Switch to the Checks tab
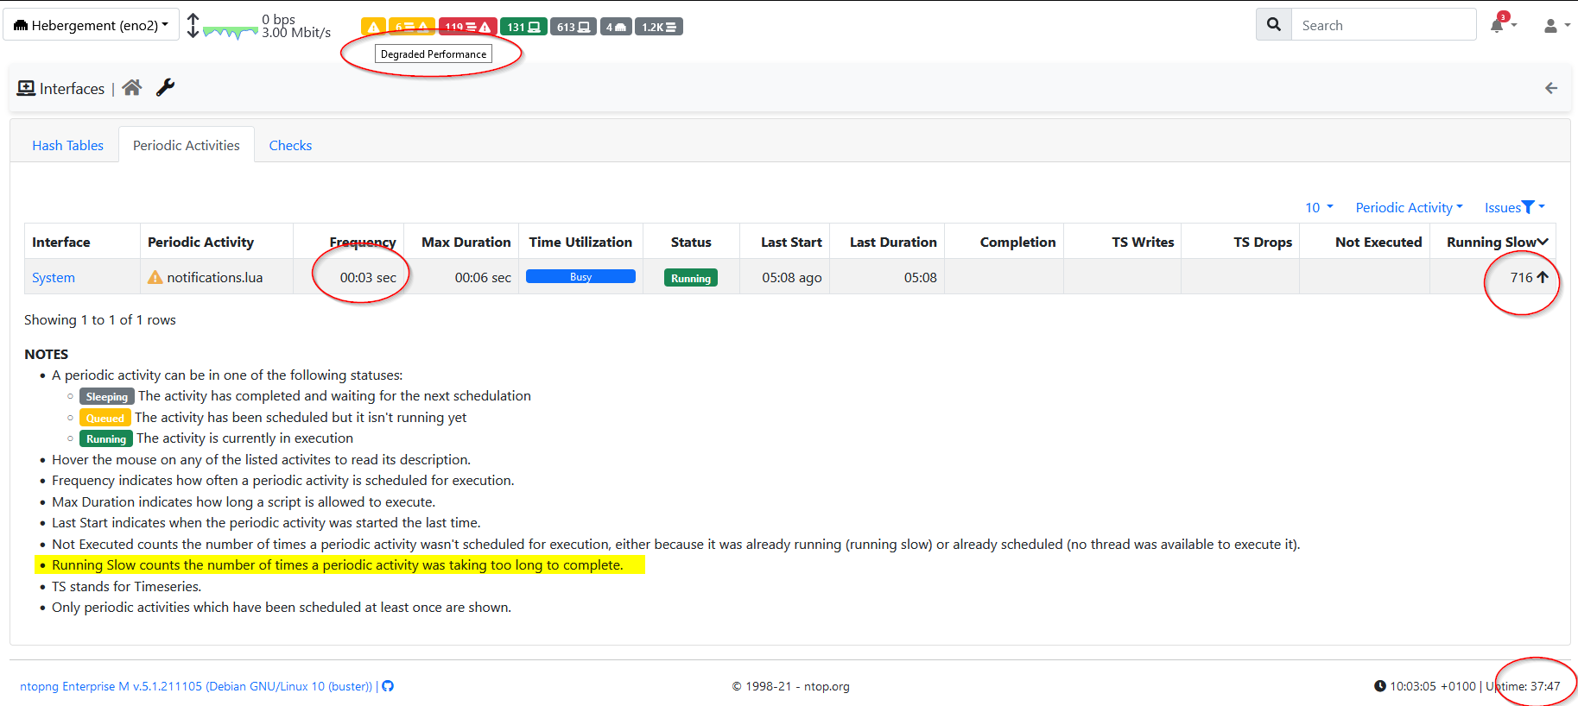 pyautogui.click(x=290, y=145)
